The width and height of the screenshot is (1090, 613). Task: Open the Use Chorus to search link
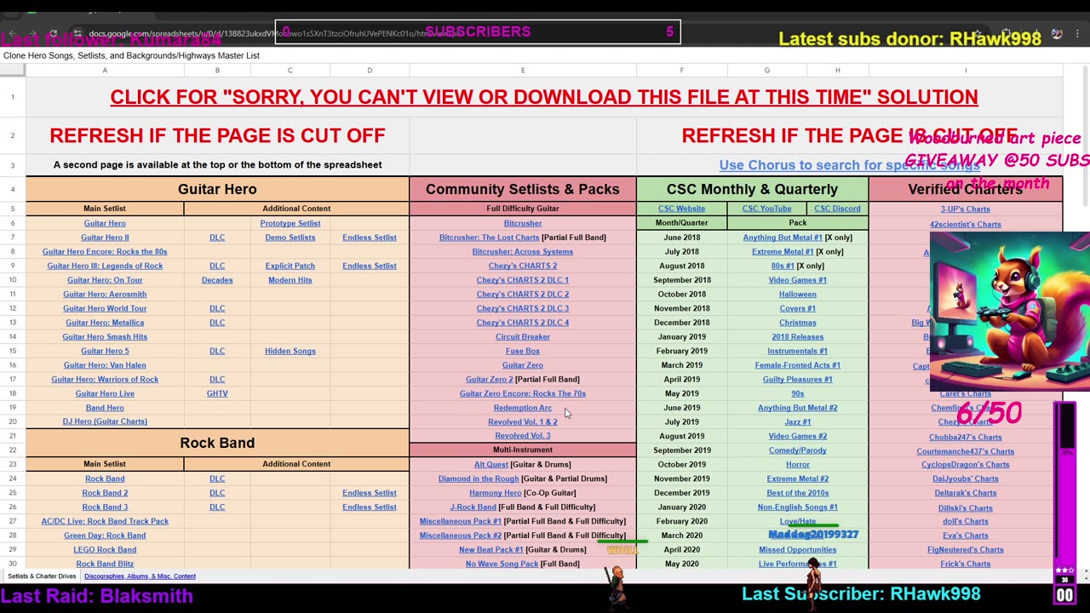[849, 165]
